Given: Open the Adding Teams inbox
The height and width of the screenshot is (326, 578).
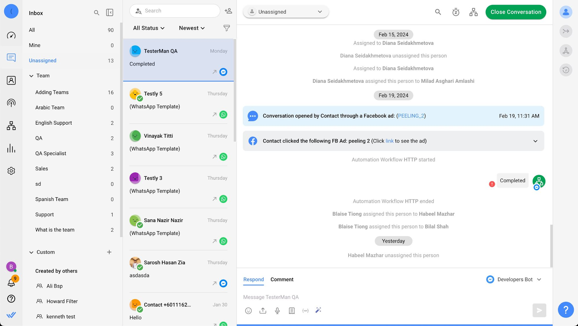Looking at the screenshot, I should [x=71, y=92].
